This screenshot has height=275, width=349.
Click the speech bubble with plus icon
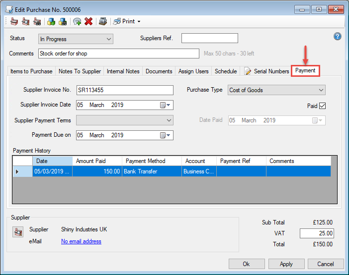click(77, 21)
